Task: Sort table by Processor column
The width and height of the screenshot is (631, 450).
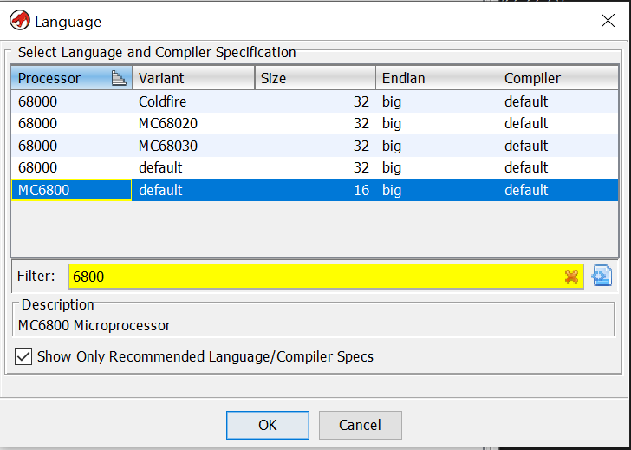Action: 61,79
